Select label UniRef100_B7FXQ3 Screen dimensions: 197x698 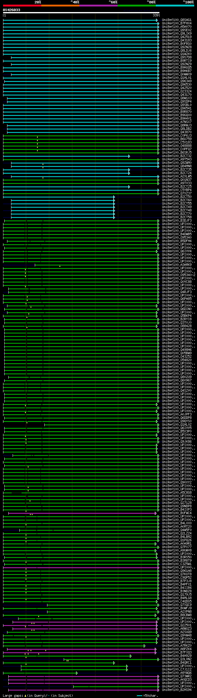tap(177, 653)
